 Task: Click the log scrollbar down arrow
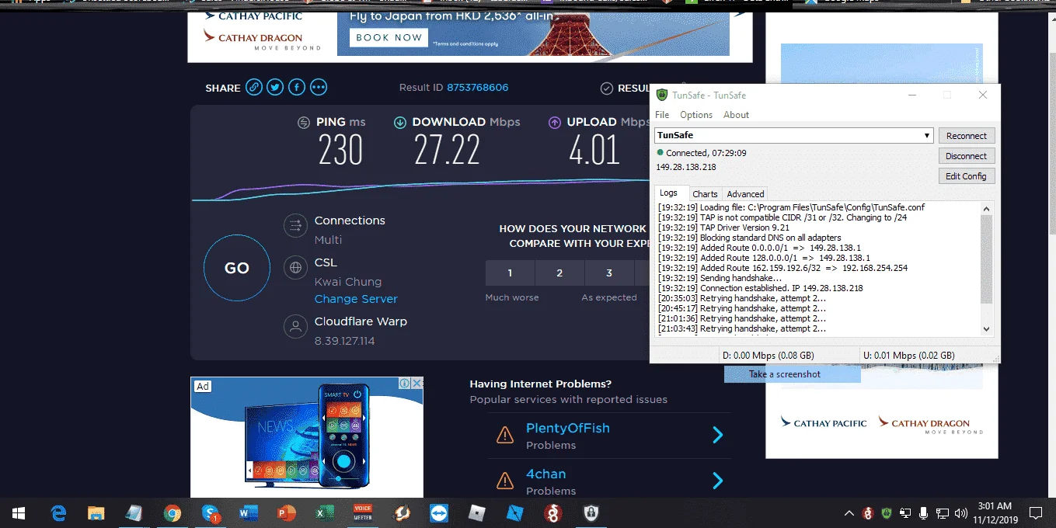pos(987,329)
